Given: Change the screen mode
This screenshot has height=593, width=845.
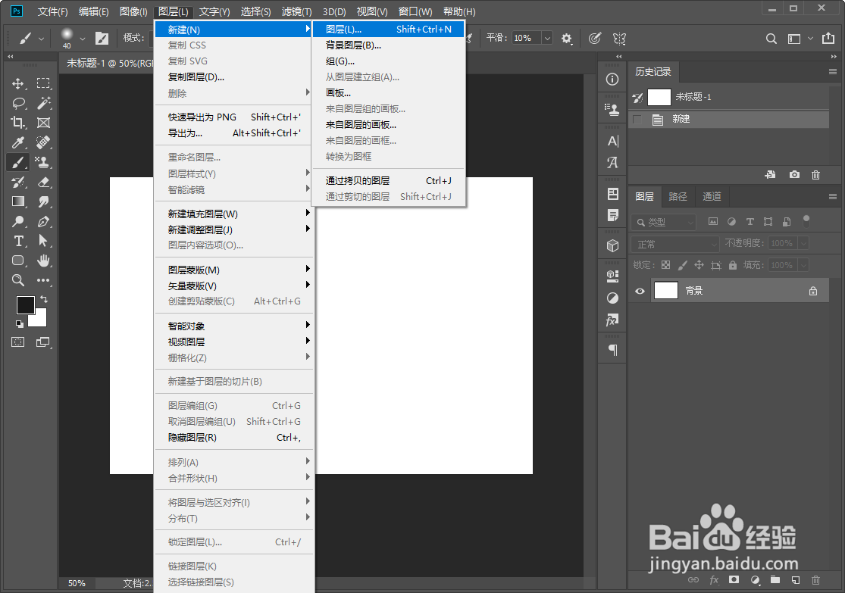Looking at the screenshot, I should pos(43,342).
